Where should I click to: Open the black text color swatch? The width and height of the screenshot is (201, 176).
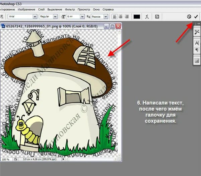click(137, 17)
